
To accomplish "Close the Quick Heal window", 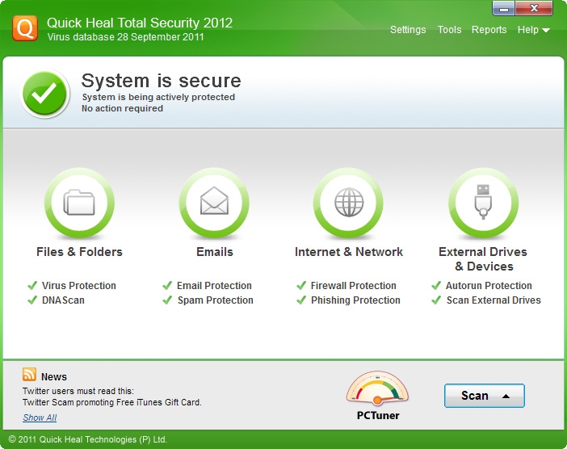I will click(x=534, y=8).
